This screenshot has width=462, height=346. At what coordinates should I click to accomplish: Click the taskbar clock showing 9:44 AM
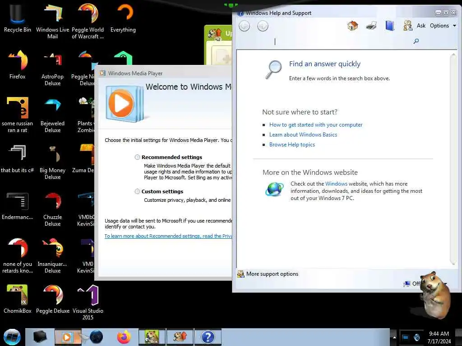click(x=439, y=337)
